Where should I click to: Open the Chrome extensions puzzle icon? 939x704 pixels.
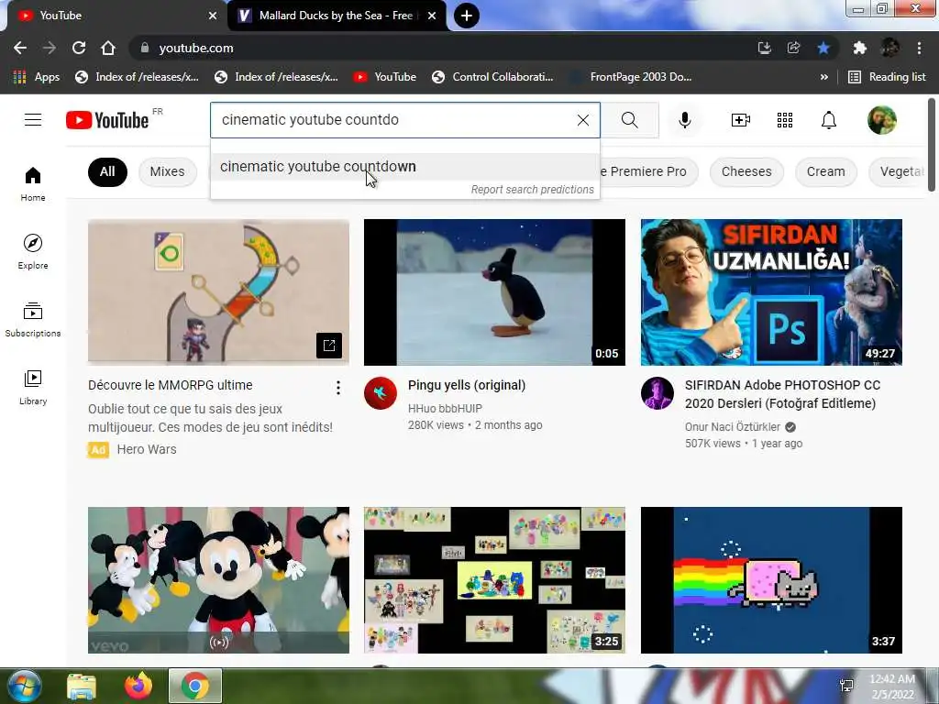pyautogui.click(x=859, y=48)
